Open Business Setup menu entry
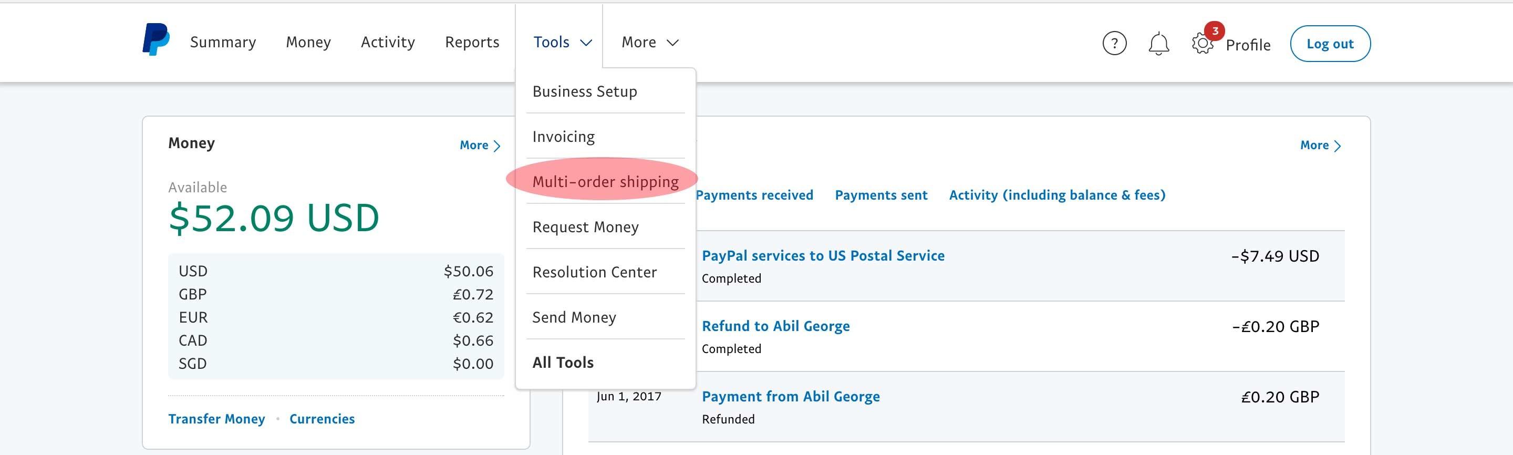This screenshot has height=455, width=1513. (584, 91)
